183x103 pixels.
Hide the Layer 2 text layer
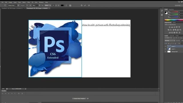coord(166,46)
